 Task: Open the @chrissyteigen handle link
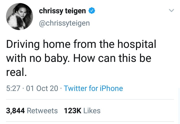coord(64,23)
